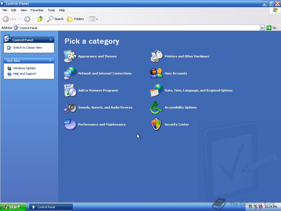The image size is (281, 211).
Task: Expand the Address bar dropdown
Action: [x=262, y=28]
